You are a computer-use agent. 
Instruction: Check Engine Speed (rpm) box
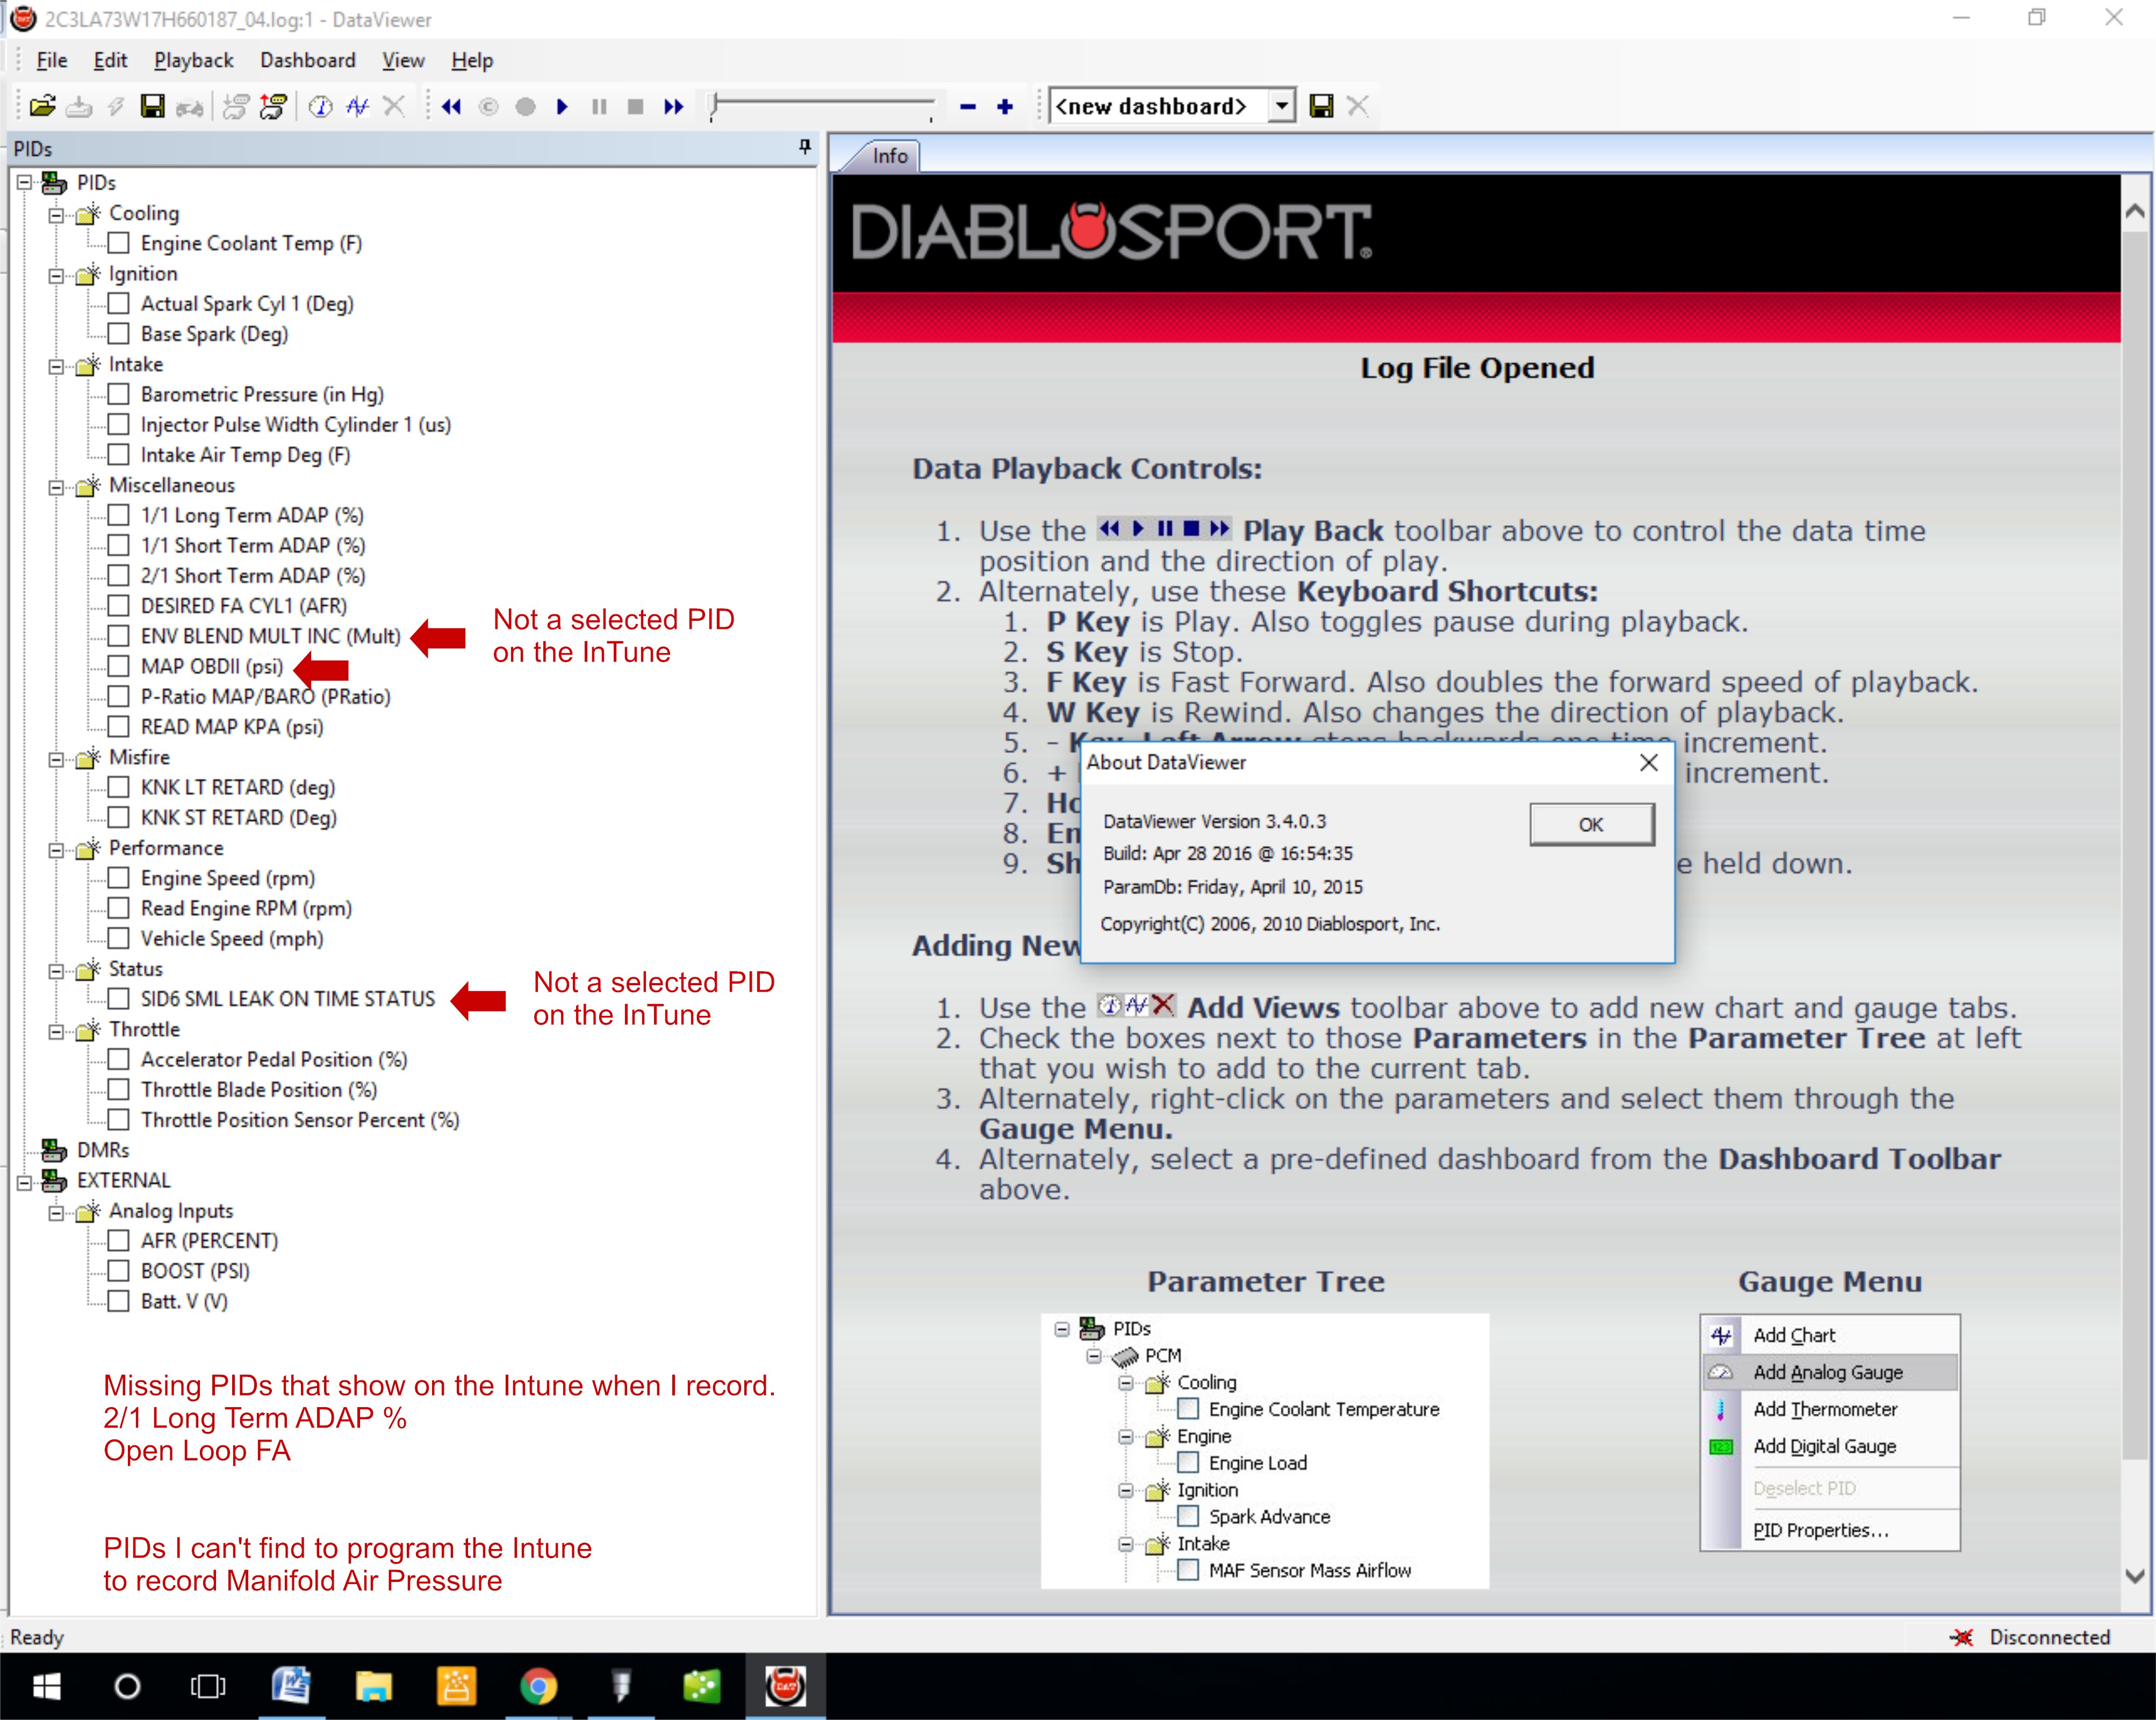[x=118, y=878]
